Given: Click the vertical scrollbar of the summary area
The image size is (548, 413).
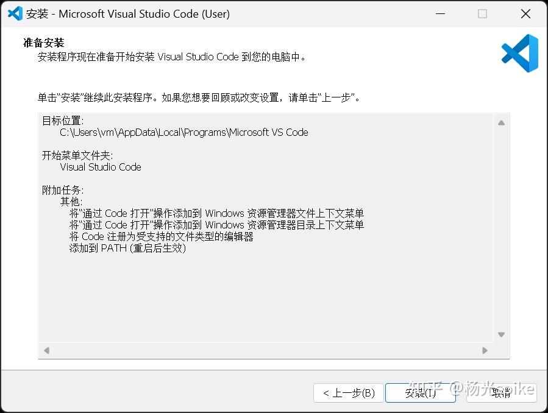Looking at the screenshot, I should pos(501,228).
